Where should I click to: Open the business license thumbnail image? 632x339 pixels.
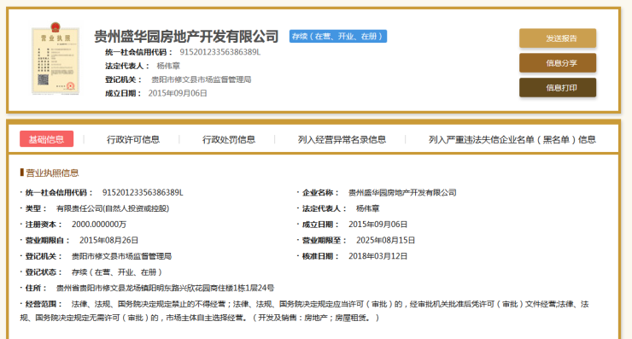point(56,58)
